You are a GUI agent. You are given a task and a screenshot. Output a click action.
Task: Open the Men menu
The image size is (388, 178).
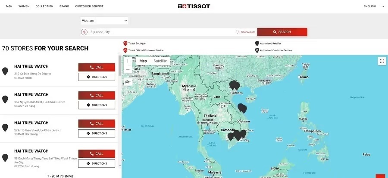point(9,6)
